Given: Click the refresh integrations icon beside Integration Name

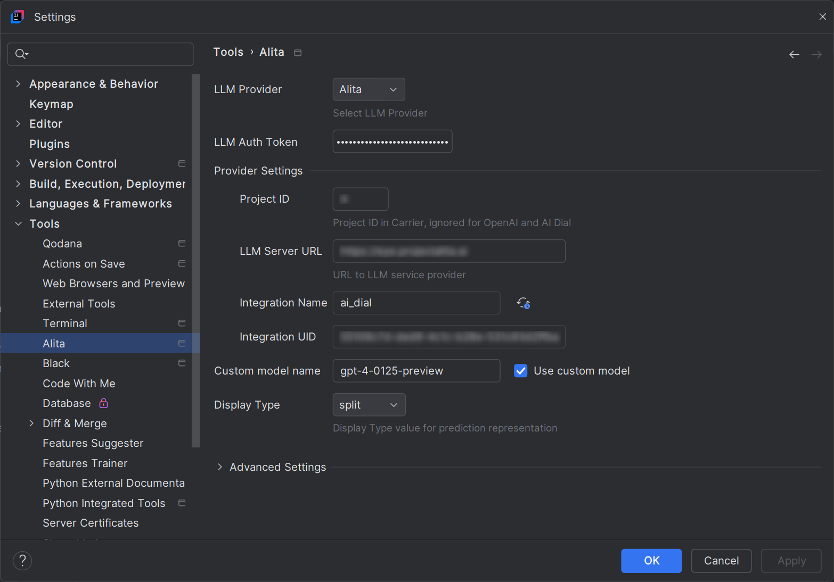Looking at the screenshot, I should click(x=523, y=303).
